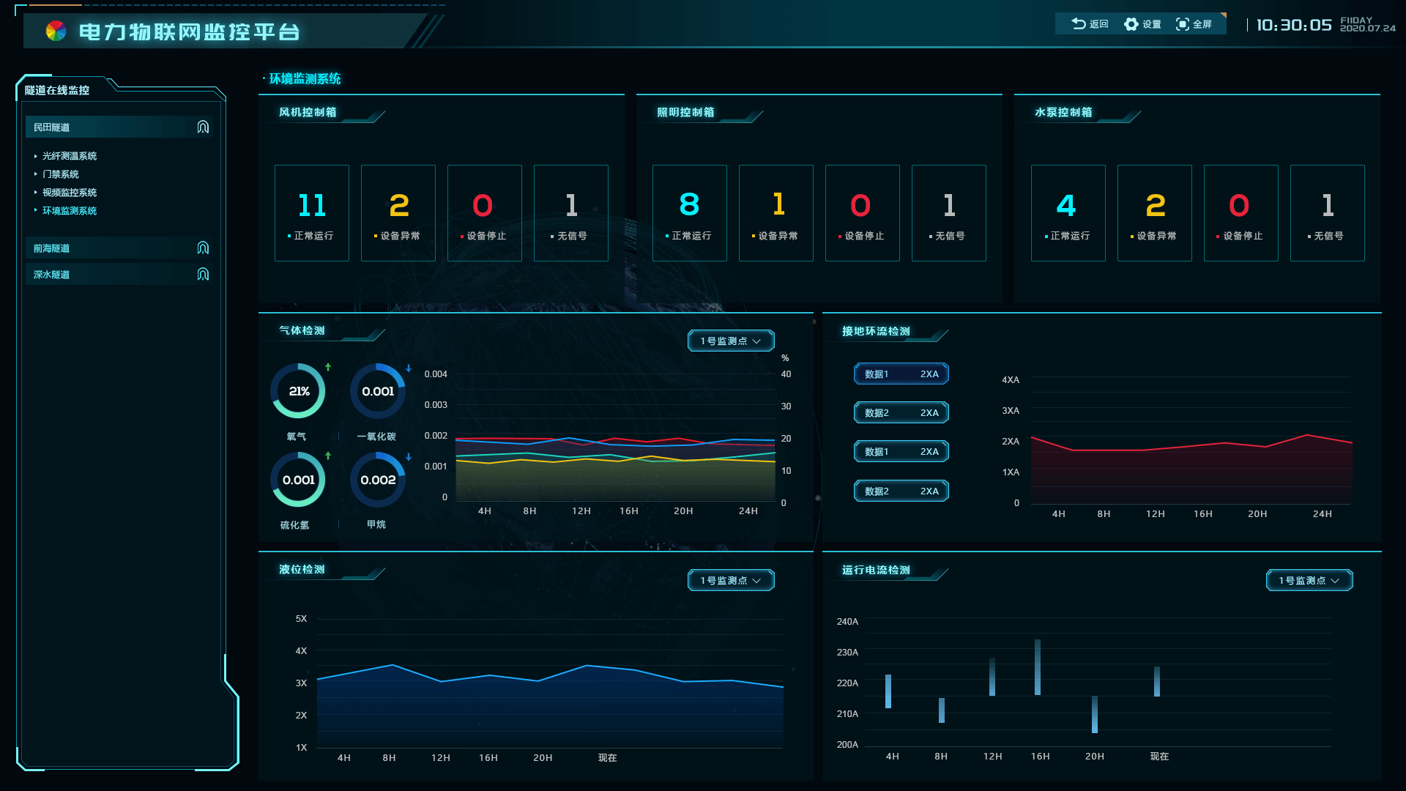Click the return arrow icon
The width and height of the screenshot is (1406, 791).
(x=1078, y=23)
